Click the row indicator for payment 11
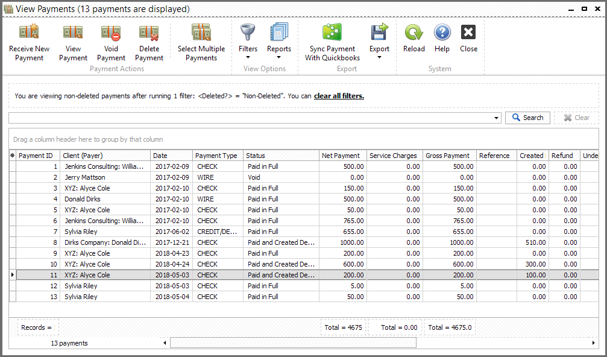This screenshot has height=357, width=607. point(13,275)
